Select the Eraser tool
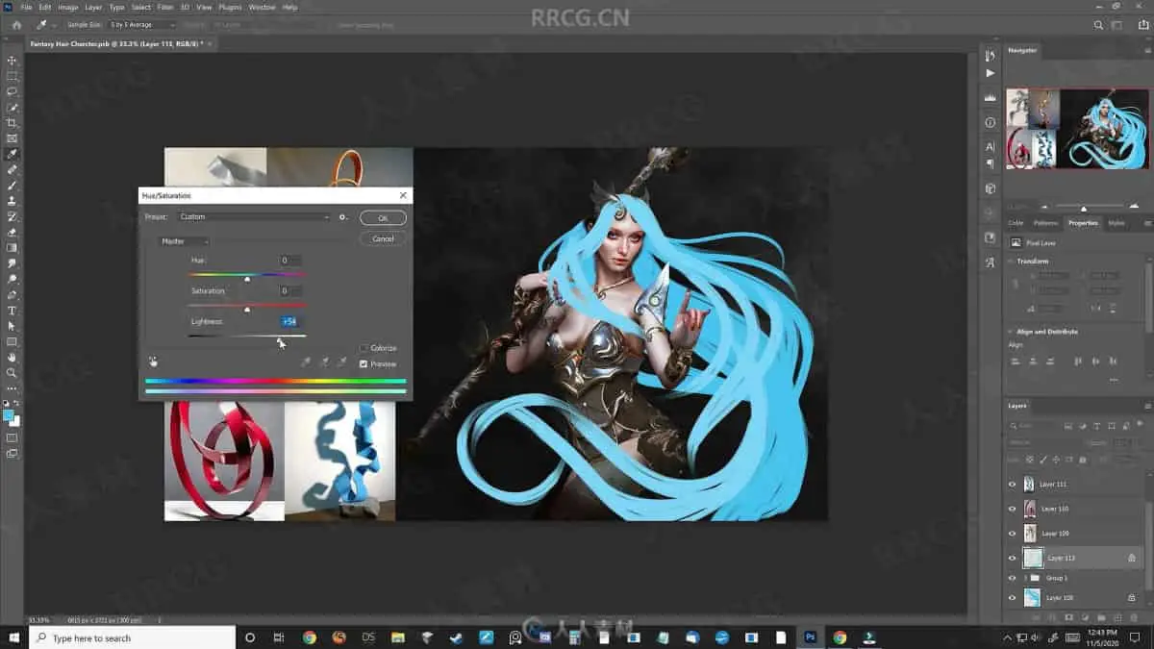 (x=12, y=232)
